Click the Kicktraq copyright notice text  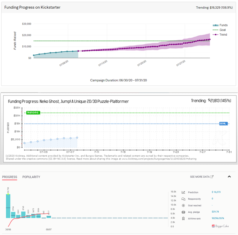pos(101,157)
